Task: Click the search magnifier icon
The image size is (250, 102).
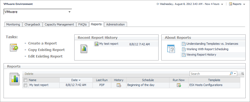Action: click(231, 74)
